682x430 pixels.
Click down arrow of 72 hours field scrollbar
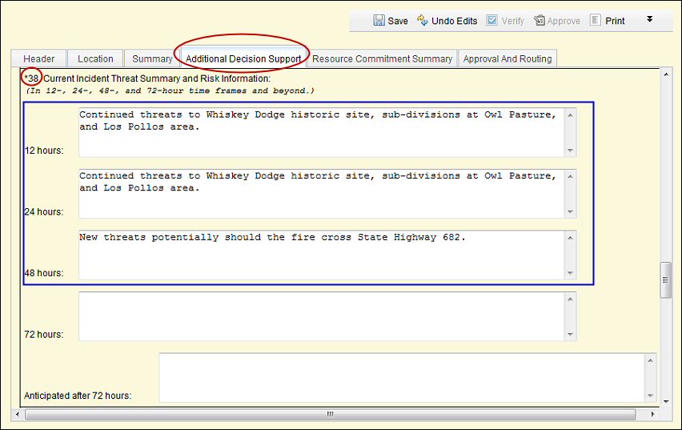click(570, 335)
